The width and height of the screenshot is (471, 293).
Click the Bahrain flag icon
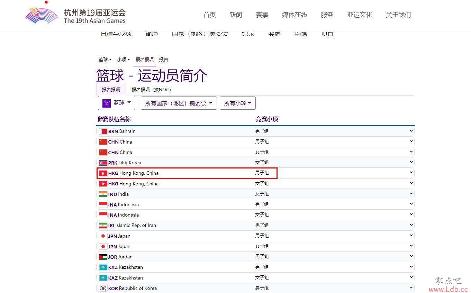103,131
